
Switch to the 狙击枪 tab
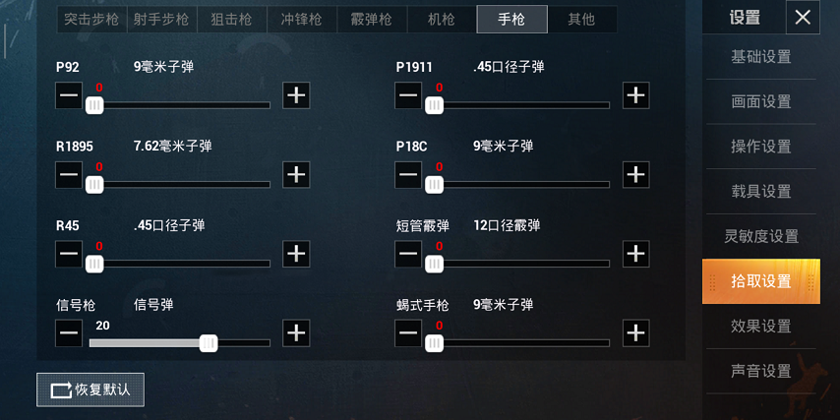coord(231,20)
